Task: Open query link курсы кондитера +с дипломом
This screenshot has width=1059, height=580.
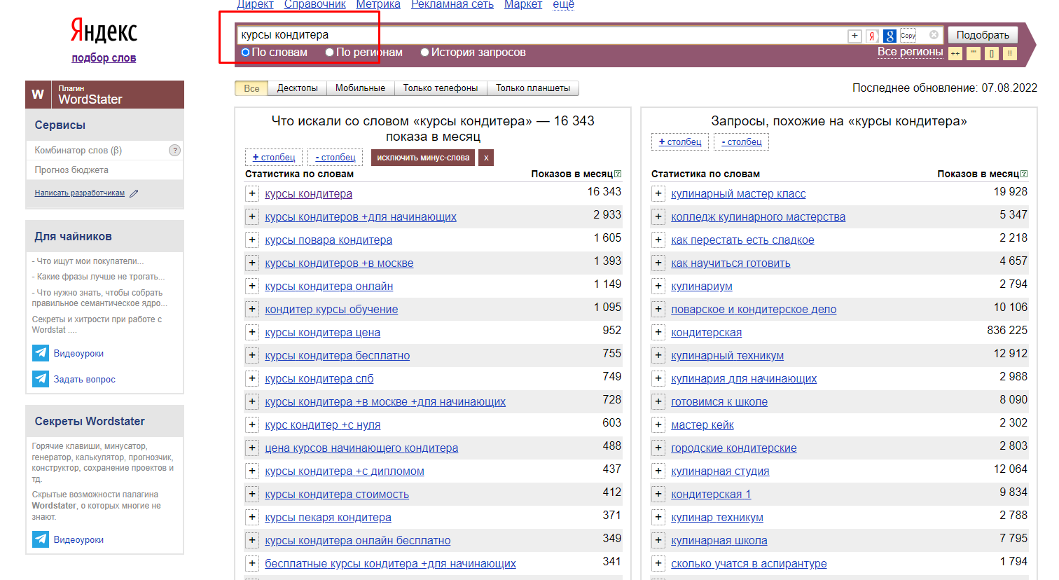Action: click(345, 471)
